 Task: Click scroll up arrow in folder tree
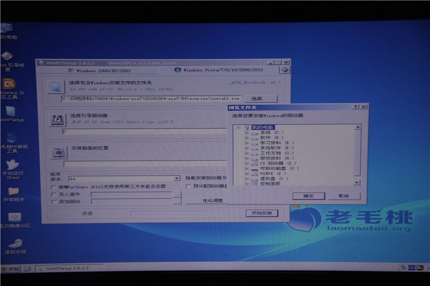[x=357, y=127]
